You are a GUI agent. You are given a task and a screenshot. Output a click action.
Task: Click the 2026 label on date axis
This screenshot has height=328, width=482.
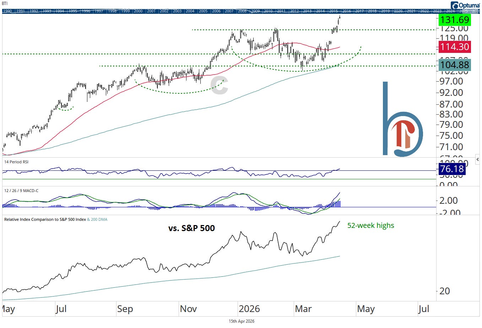(x=249, y=309)
